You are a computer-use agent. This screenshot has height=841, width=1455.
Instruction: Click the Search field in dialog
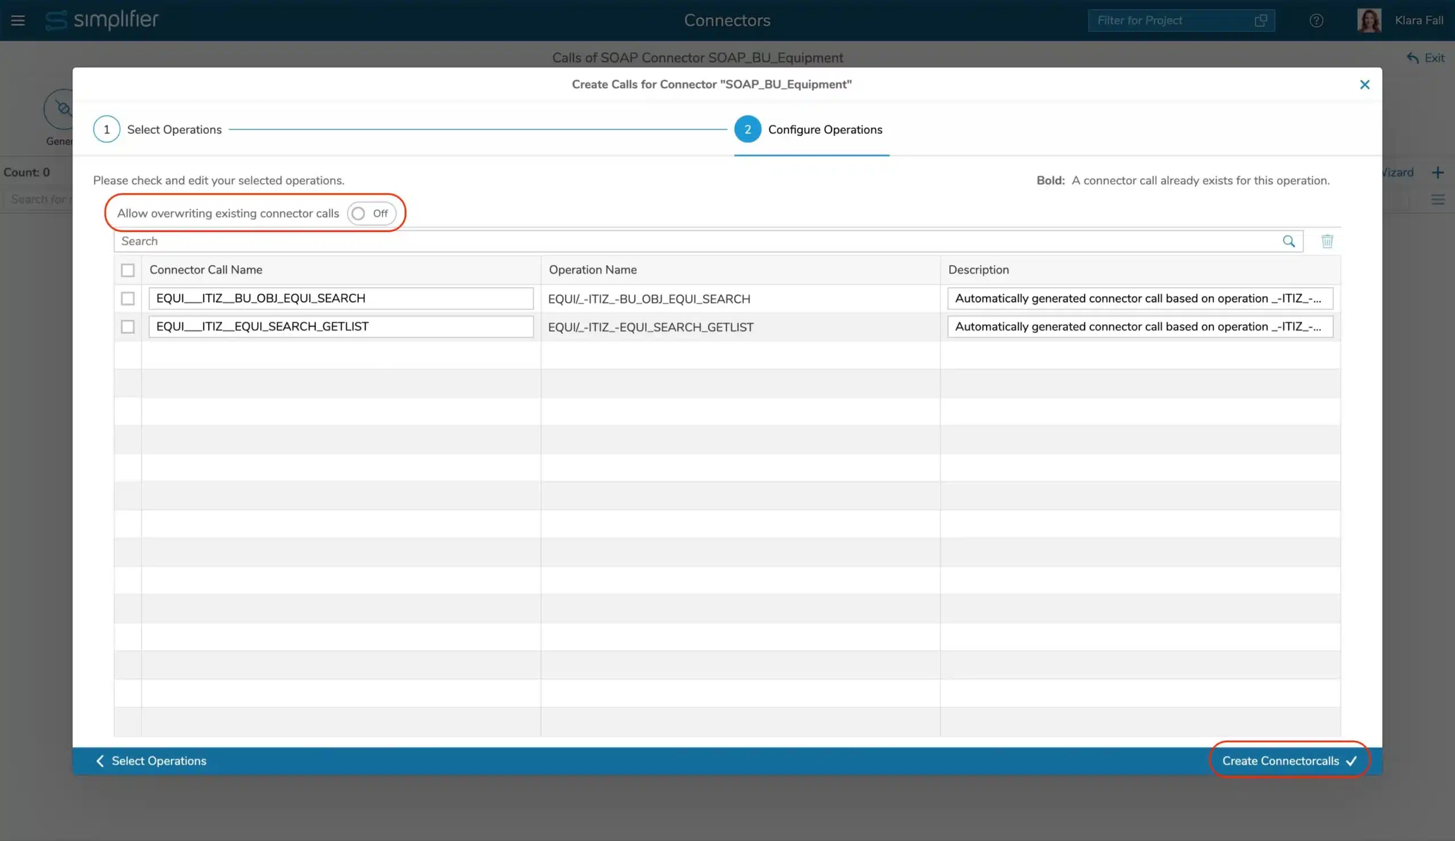(x=693, y=241)
